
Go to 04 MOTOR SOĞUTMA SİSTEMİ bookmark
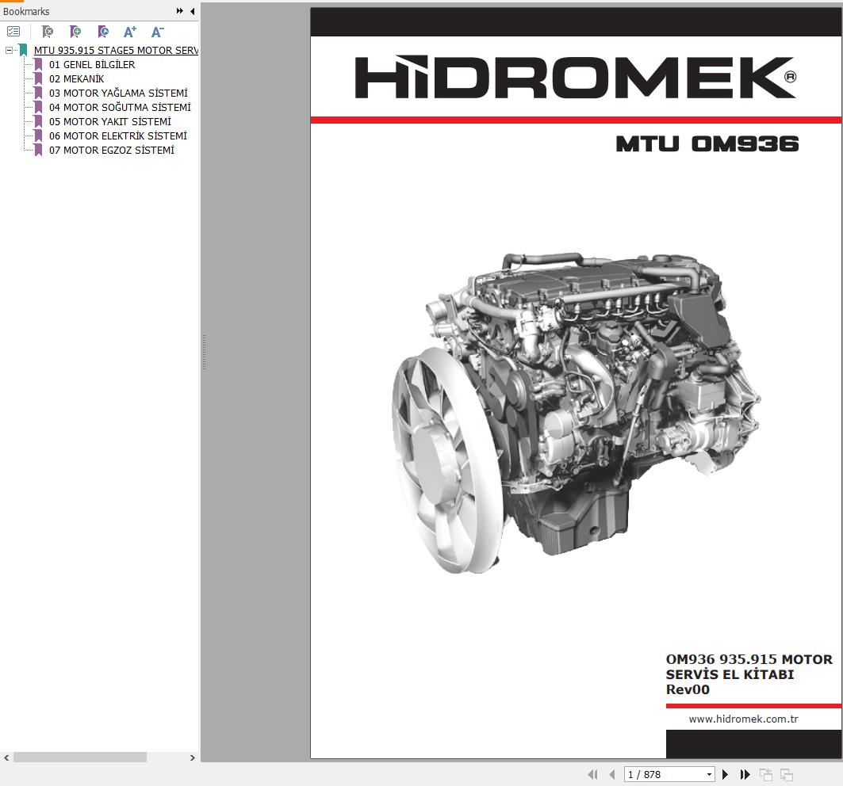(120, 108)
